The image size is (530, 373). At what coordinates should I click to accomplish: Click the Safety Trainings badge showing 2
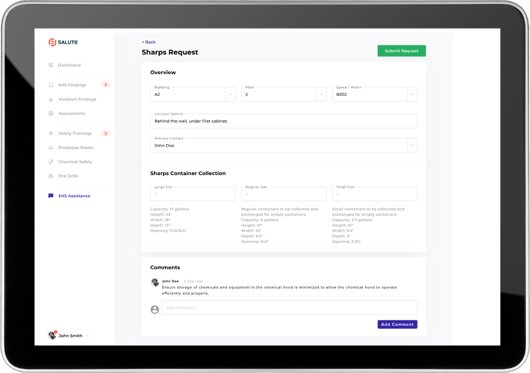coord(106,133)
